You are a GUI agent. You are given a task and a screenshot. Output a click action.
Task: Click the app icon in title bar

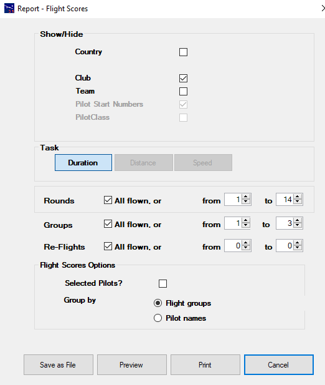pyautogui.click(x=9, y=8)
